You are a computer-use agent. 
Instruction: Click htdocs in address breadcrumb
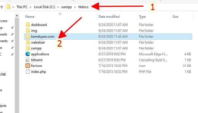(83, 7)
